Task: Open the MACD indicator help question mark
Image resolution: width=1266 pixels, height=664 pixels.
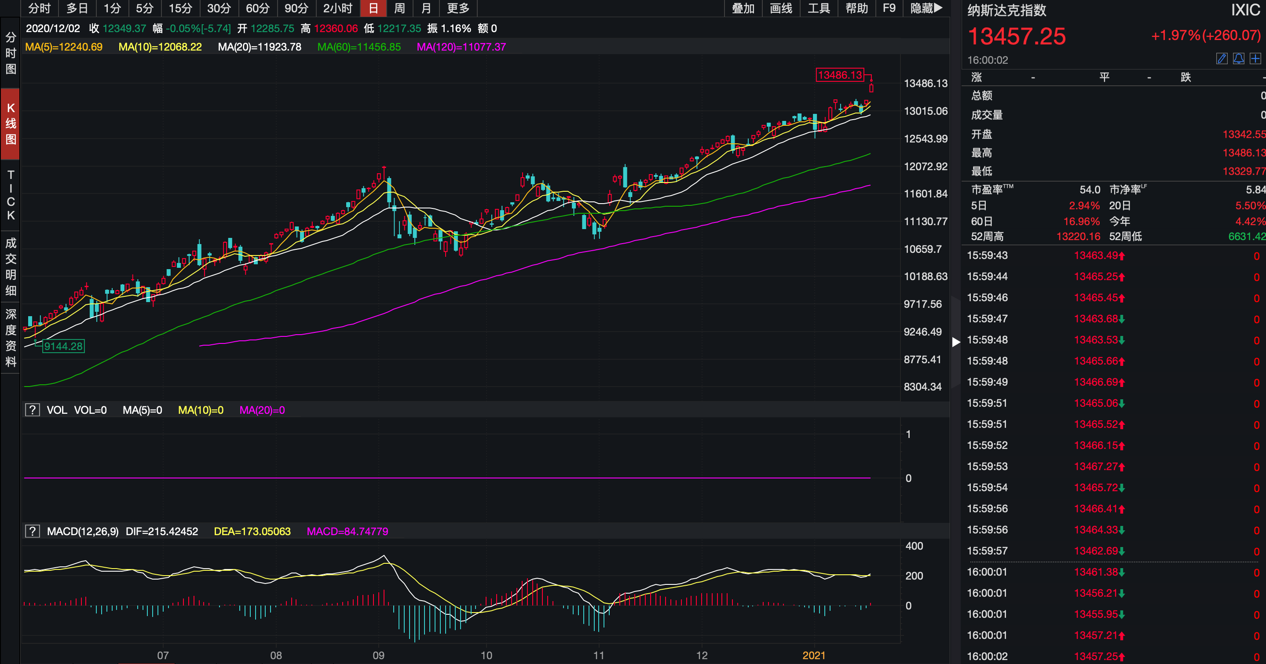Action: 33,531
